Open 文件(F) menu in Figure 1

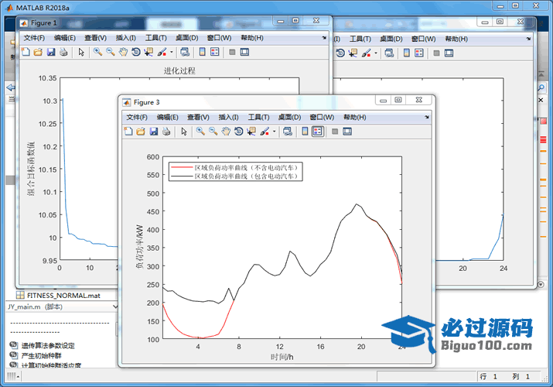(34, 38)
